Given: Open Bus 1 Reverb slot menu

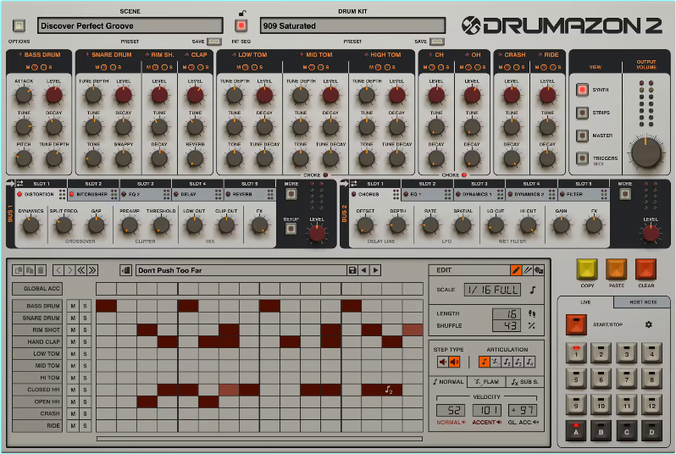Looking at the screenshot, I should point(270,195).
